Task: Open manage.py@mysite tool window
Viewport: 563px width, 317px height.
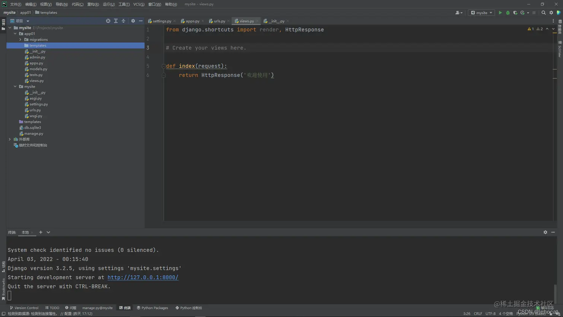Action: [x=97, y=308]
